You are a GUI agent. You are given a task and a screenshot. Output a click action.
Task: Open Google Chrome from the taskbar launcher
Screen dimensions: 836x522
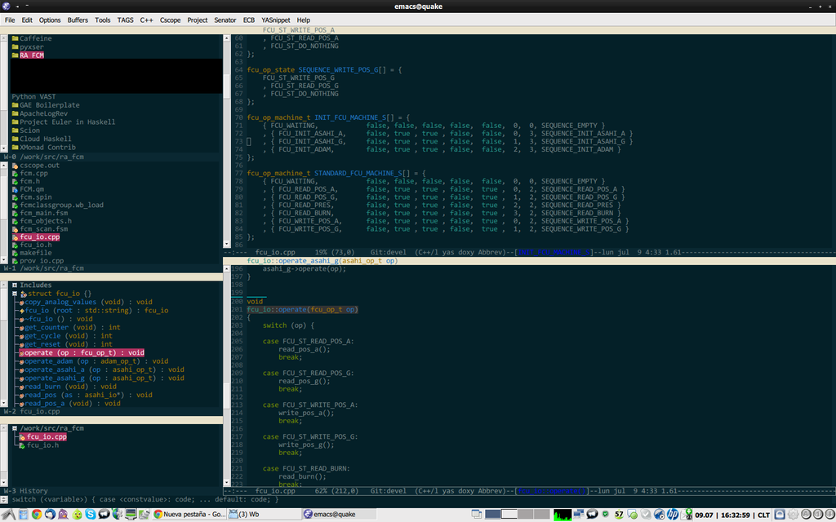[37, 514]
